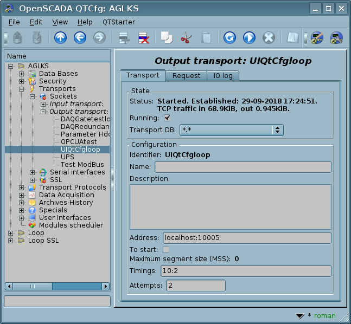Image resolution: width=351 pixels, height=324 pixels.
Task: Collapse the Sockets node
Action: [x=32, y=96]
